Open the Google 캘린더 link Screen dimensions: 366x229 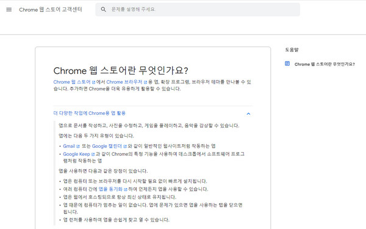pos(107,146)
